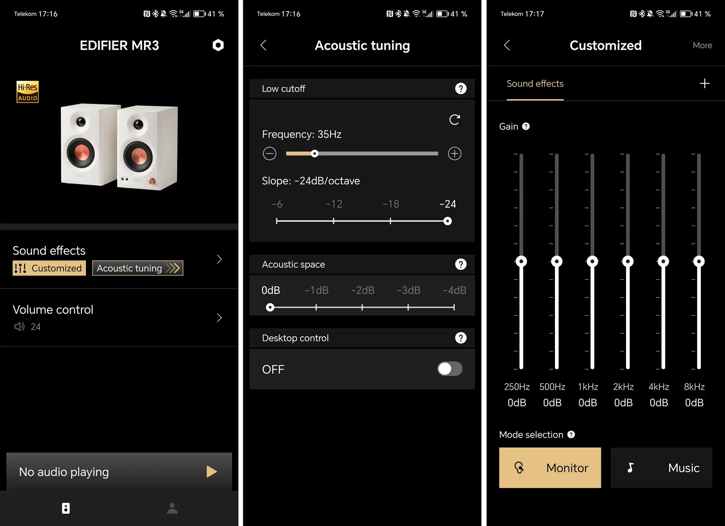Open the Acoustic tuning chip
The width and height of the screenshot is (725, 526).
point(138,268)
